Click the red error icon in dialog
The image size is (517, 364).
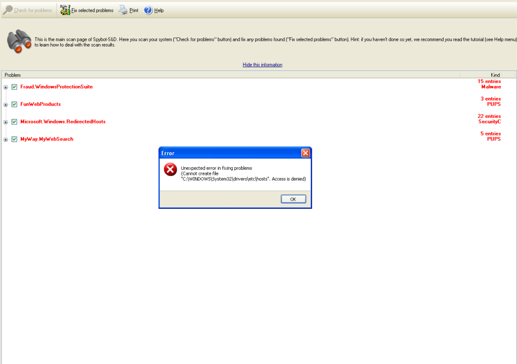tap(170, 169)
